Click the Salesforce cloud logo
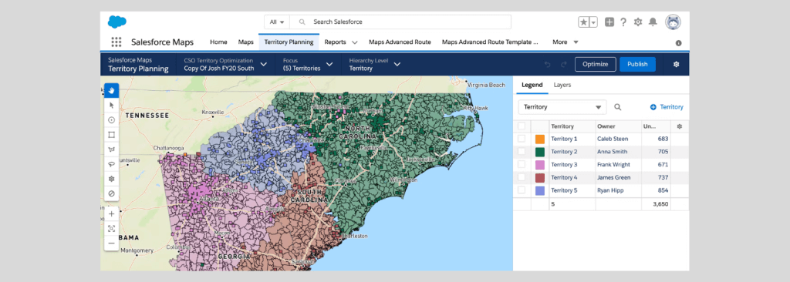 (117, 22)
